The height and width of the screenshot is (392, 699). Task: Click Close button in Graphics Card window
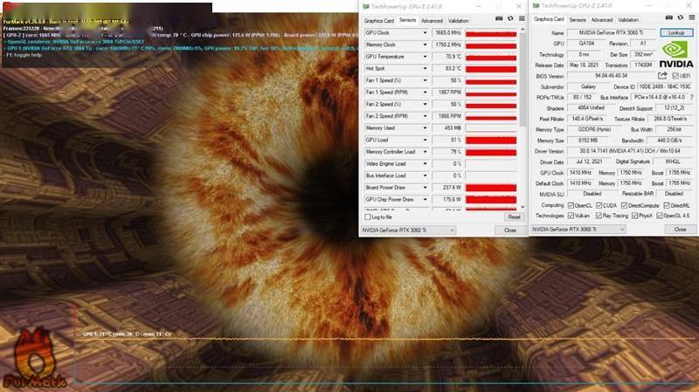[680, 230]
